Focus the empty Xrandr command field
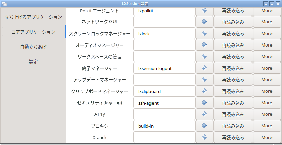The width and height of the screenshot is (282, 145). (x=164, y=137)
